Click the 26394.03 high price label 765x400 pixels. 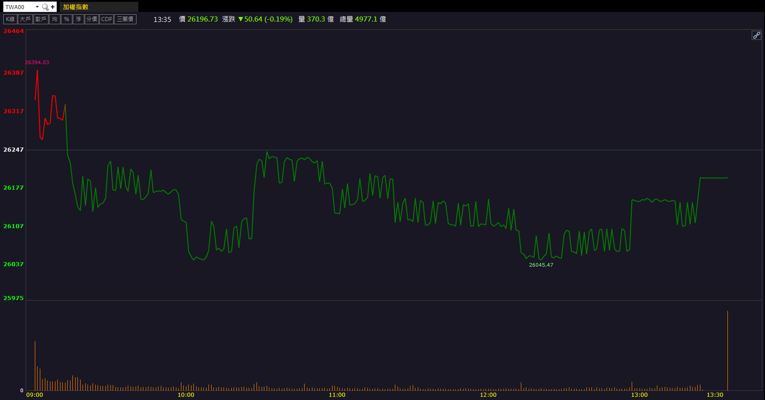pyautogui.click(x=37, y=62)
